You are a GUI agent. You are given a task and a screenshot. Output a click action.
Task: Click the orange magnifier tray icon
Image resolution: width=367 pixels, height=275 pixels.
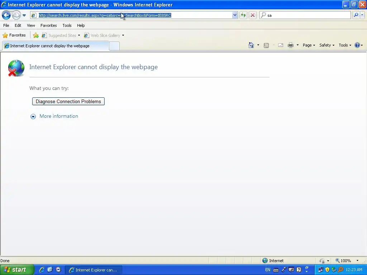(340, 270)
